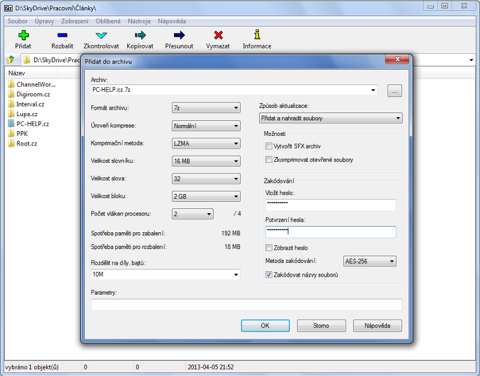Click the blue minus Rozbalit icon
480x376 pixels.
pos(62,36)
